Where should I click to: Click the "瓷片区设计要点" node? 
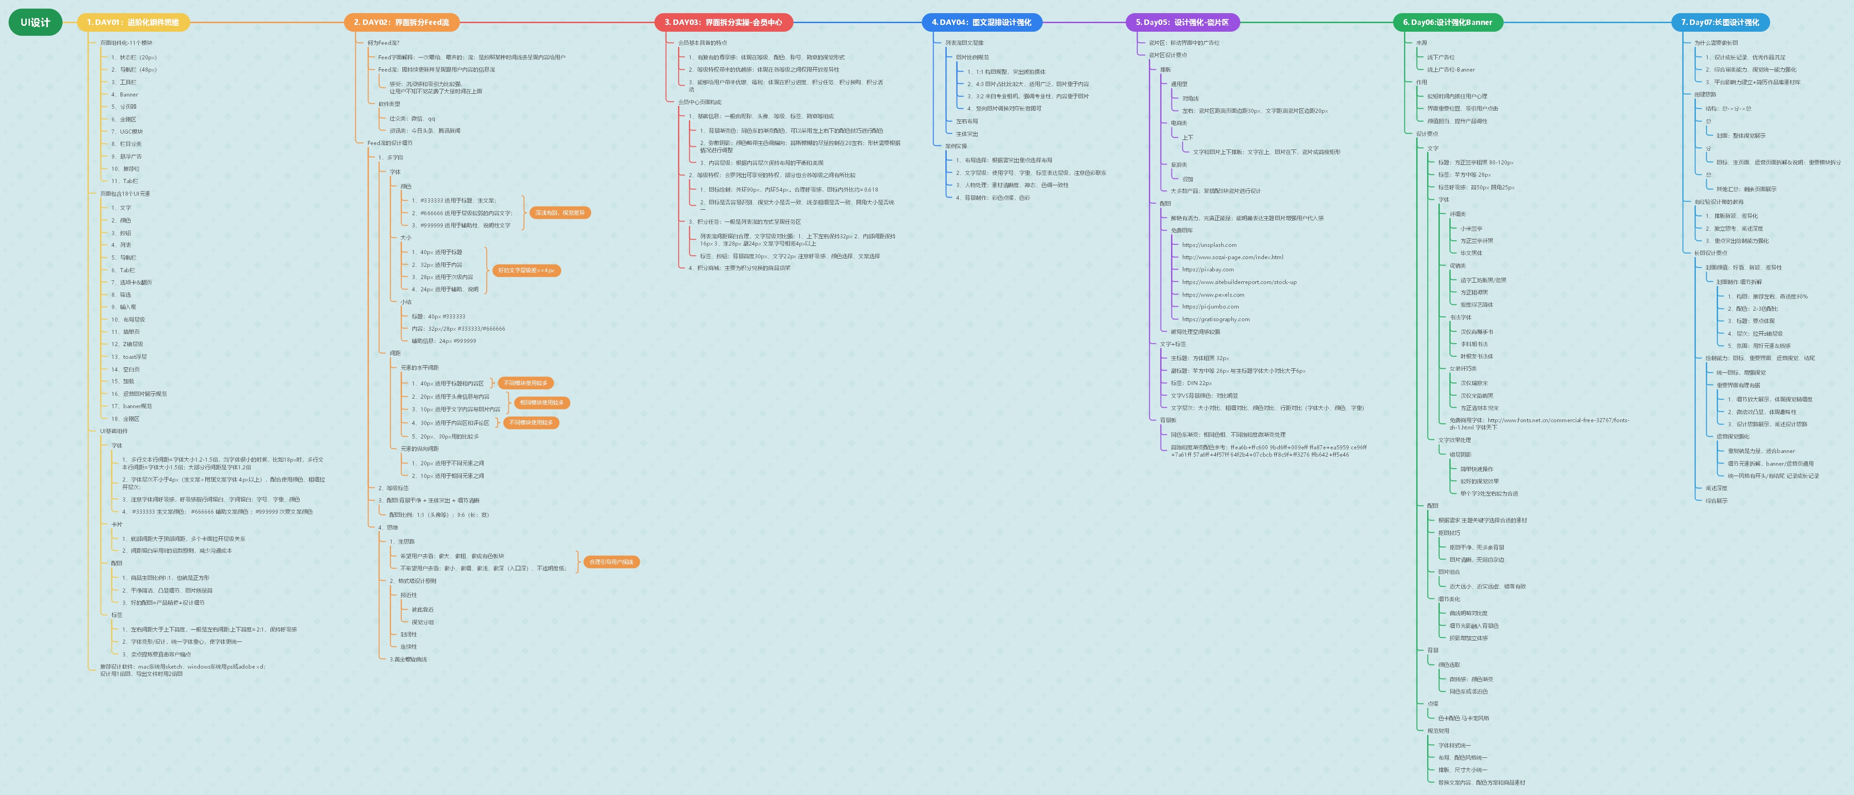point(1167,55)
